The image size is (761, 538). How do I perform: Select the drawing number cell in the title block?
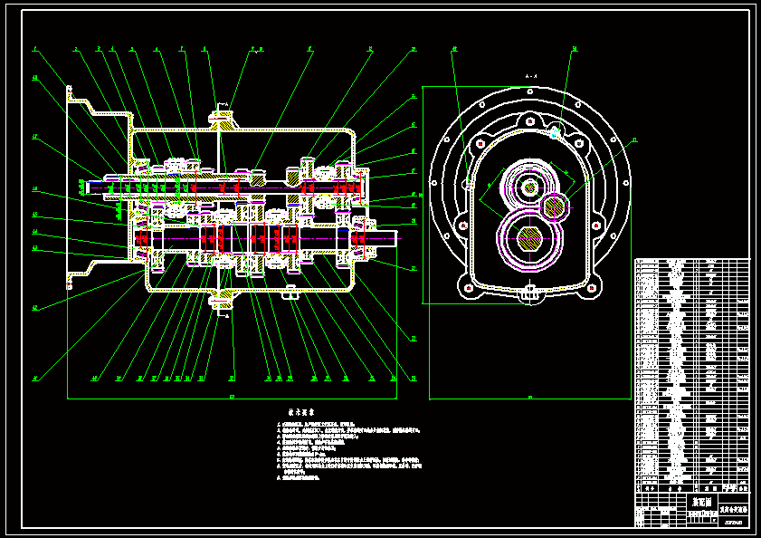(x=734, y=523)
